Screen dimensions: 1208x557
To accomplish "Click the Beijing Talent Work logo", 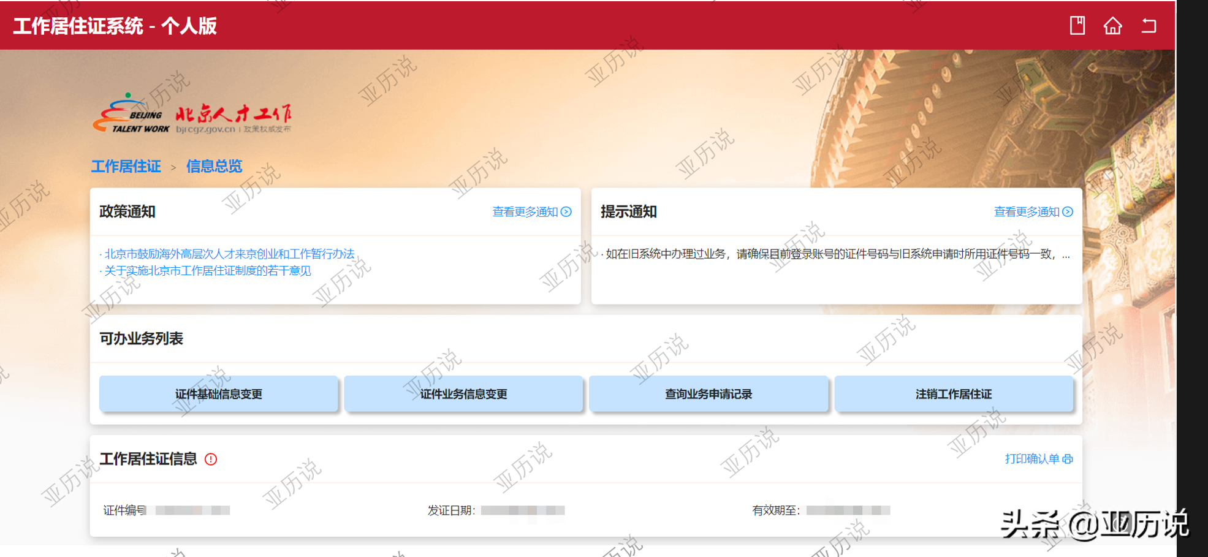I will coord(196,115).
